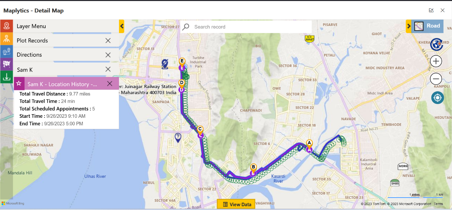
Task: Click the dark blue crossed-circle map marker
Action: (165, 64)
